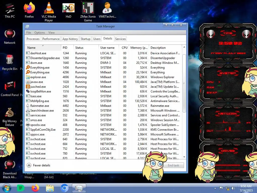
Task: Open the taskbar clock showing 9:50 AM
Action: point(246,188)
